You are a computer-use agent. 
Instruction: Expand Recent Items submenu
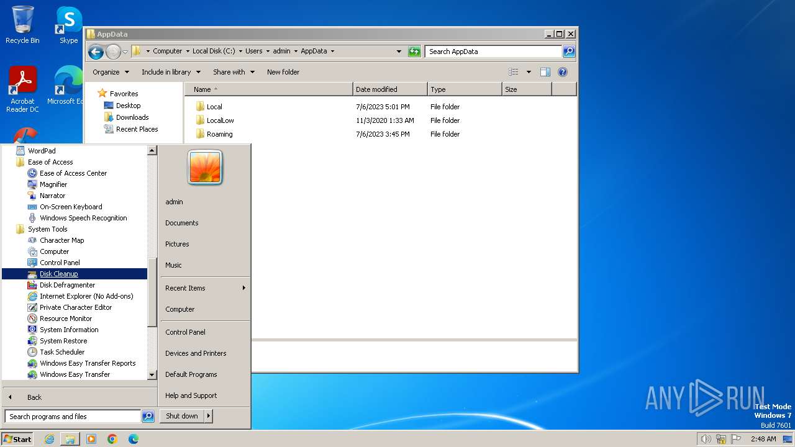(x=205, y=288)
